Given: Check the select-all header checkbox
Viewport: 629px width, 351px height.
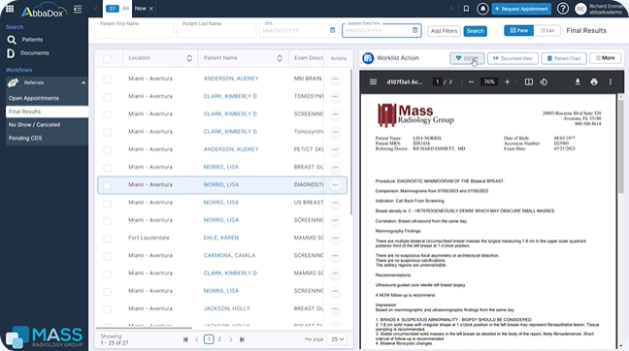Looking at the screenshot, I should click(x=107, y=59).
